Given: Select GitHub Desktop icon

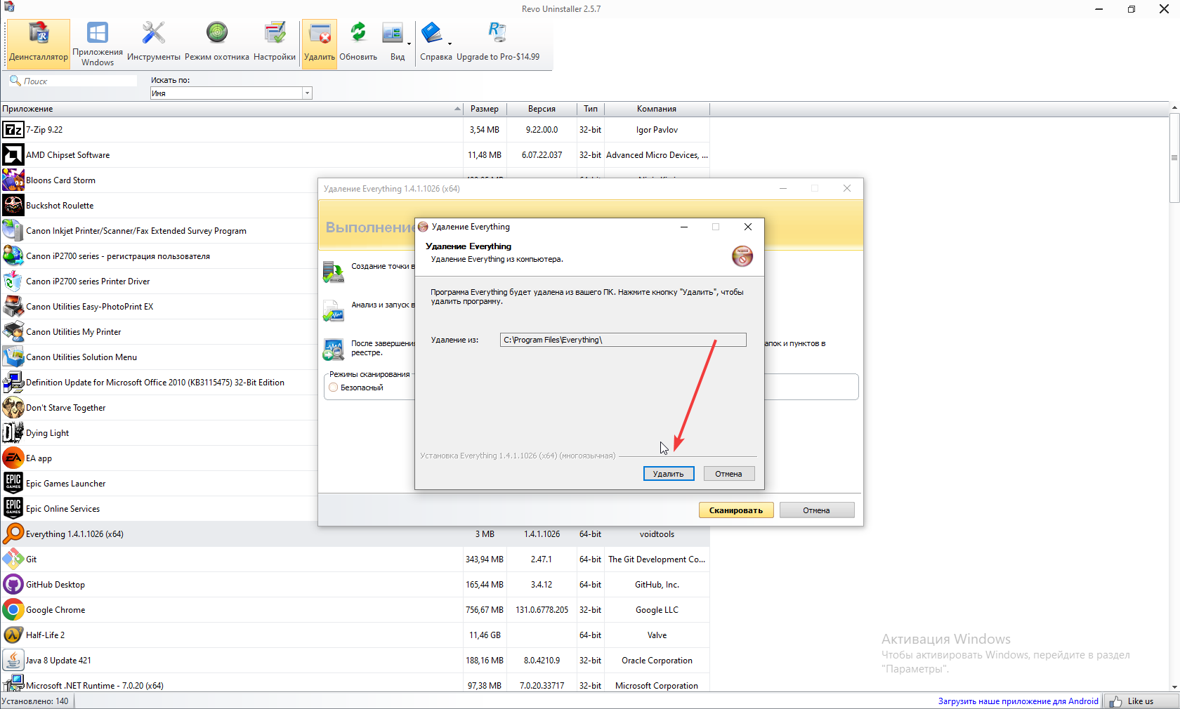Looking at the screenshot, I should [x=13, y=585].
